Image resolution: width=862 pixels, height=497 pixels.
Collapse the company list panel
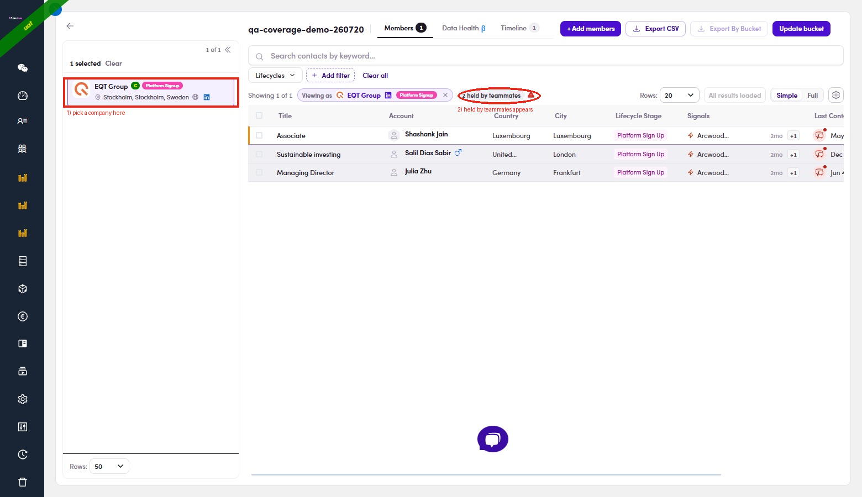point(228,50)
